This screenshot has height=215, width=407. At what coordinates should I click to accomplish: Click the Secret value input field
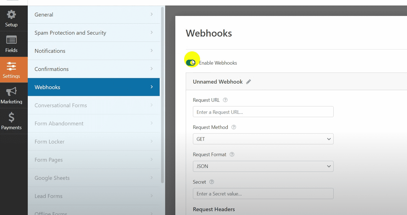[263, 194]
